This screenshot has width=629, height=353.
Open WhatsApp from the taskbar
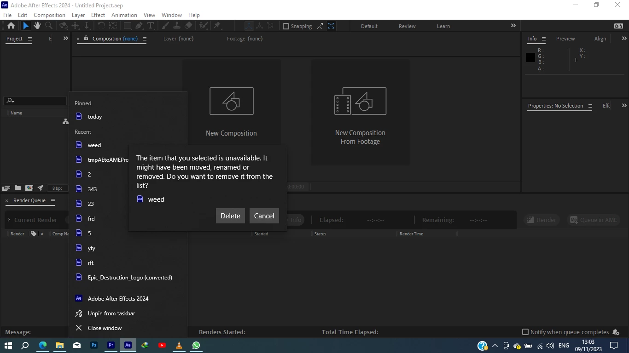point(196,345)
